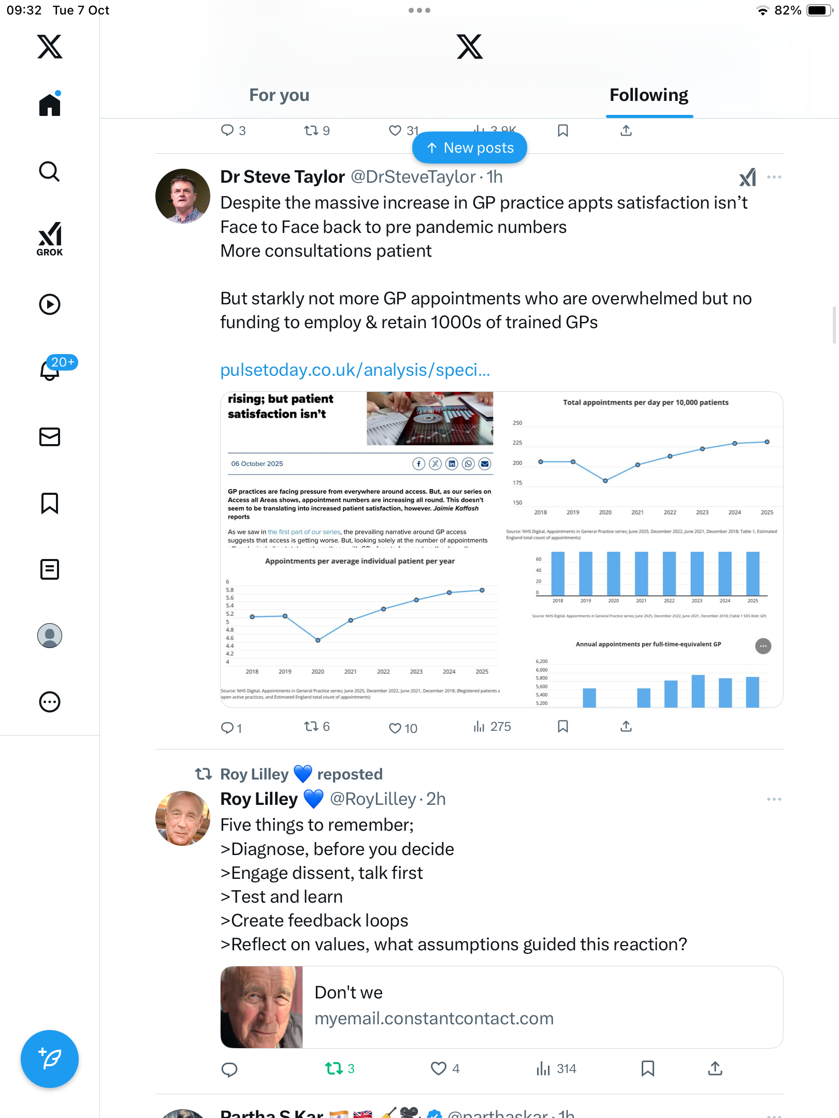Select the Following tab
The height and width of the screenshot is (1118, 839).
[x=648, y=95]
